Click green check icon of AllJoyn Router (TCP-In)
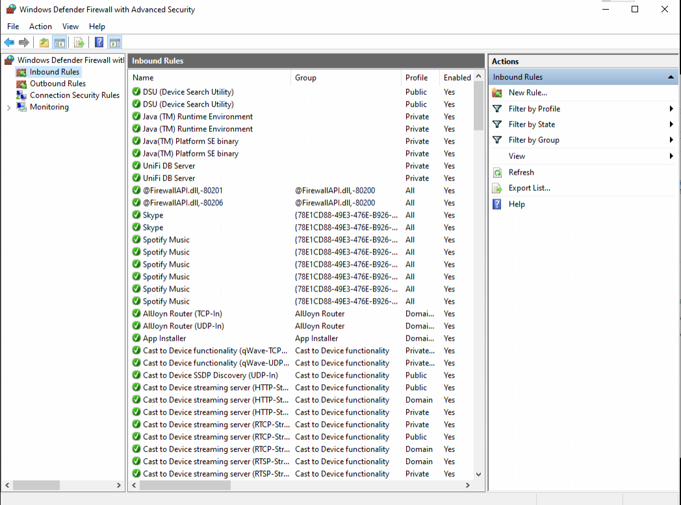 136,314
